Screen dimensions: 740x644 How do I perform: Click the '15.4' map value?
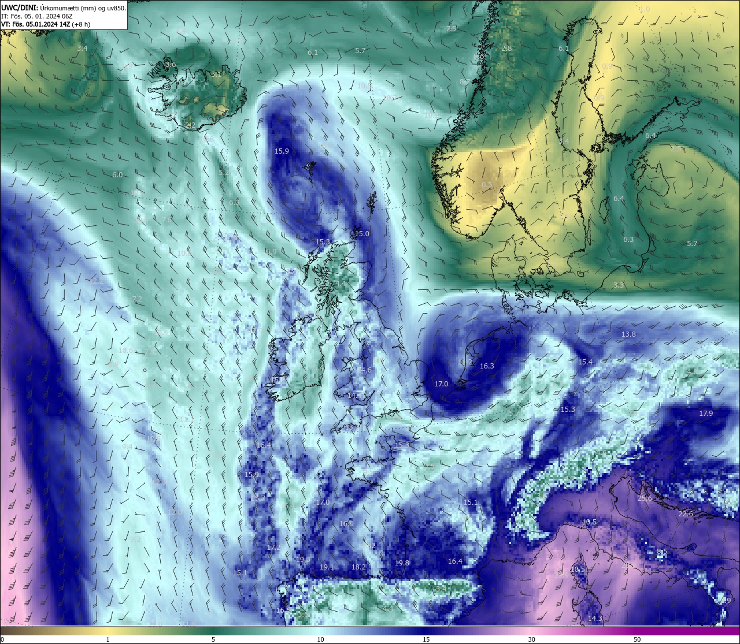click(x=585, y=362)
